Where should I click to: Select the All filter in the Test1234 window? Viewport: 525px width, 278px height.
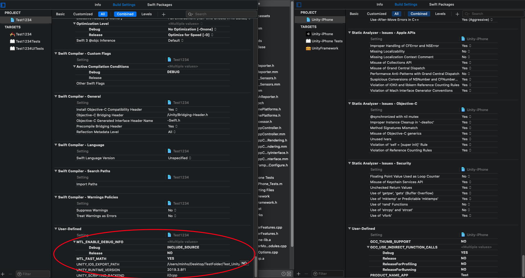(x=103, y=14)
